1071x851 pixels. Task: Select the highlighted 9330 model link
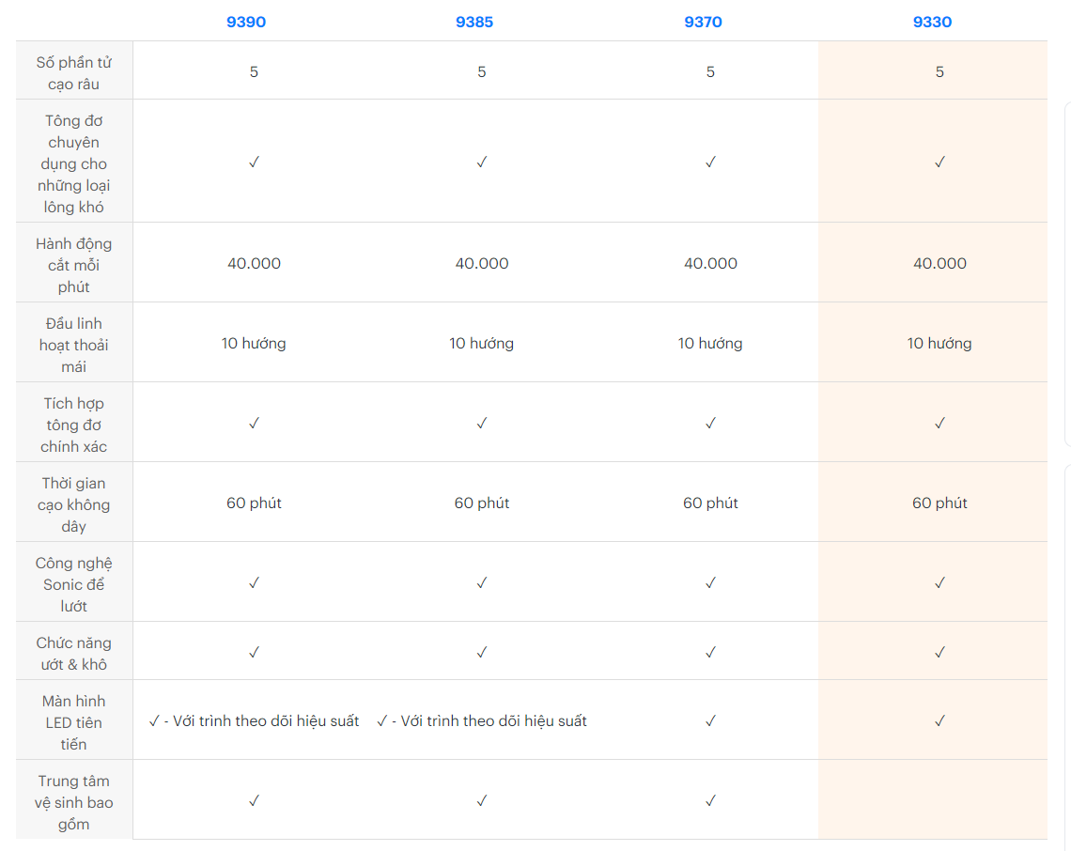coord(932,22)
